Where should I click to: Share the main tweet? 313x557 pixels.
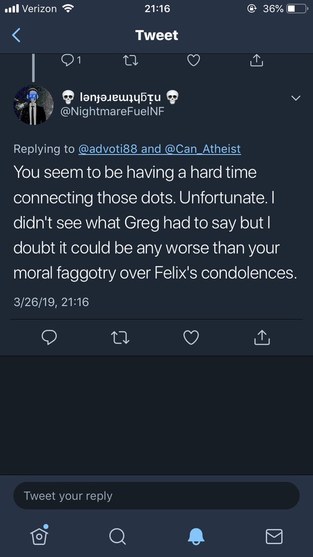pos(262,337)
